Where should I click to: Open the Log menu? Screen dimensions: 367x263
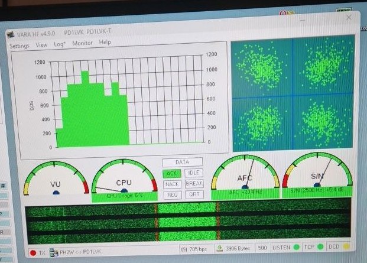coord(60,44)
